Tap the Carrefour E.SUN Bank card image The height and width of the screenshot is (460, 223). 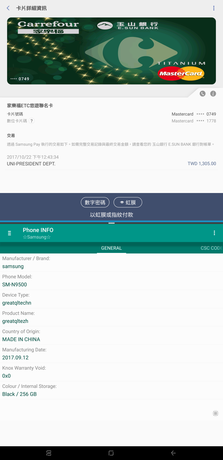(x=111, y=51)
